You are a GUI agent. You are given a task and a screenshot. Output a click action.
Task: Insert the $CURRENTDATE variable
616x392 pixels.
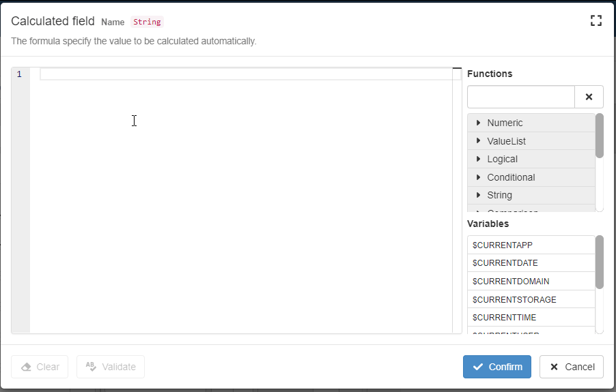click(505, 263)
